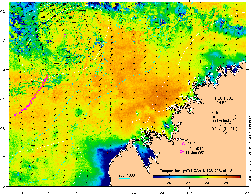Image resolution: width=252 pixels, height=195 pixels.
Task: Click the color bar label '29'
Action: point(226,183)
